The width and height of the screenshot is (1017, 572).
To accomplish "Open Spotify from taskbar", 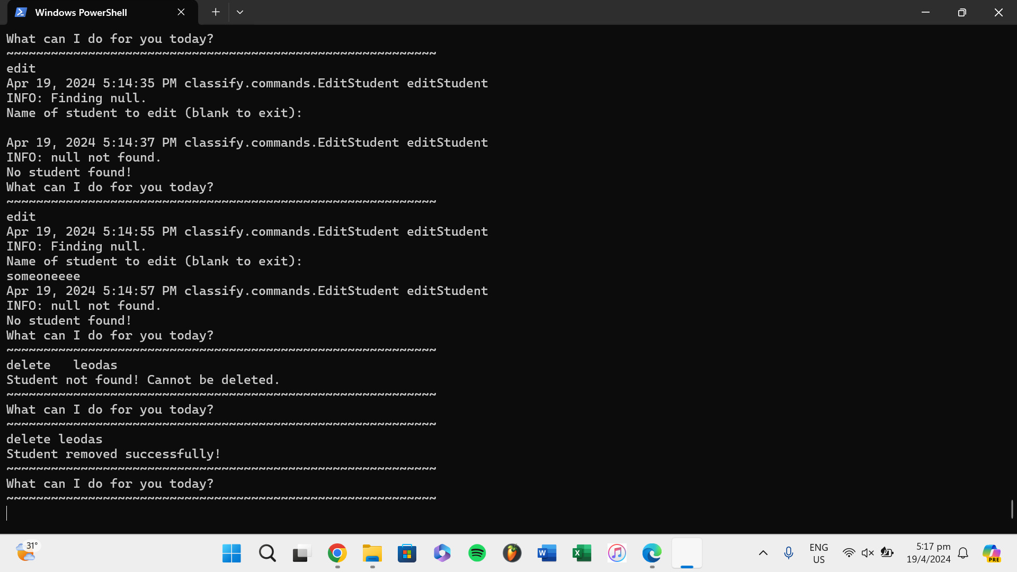I will pyautogui.click(x=477, y=553).
